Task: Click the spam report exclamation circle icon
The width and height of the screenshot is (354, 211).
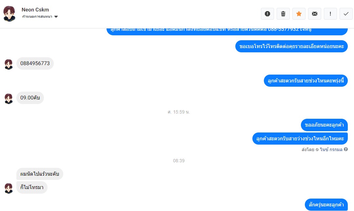Action: (267, 14)
